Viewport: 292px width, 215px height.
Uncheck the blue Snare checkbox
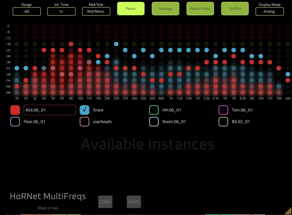coord(85,110)
